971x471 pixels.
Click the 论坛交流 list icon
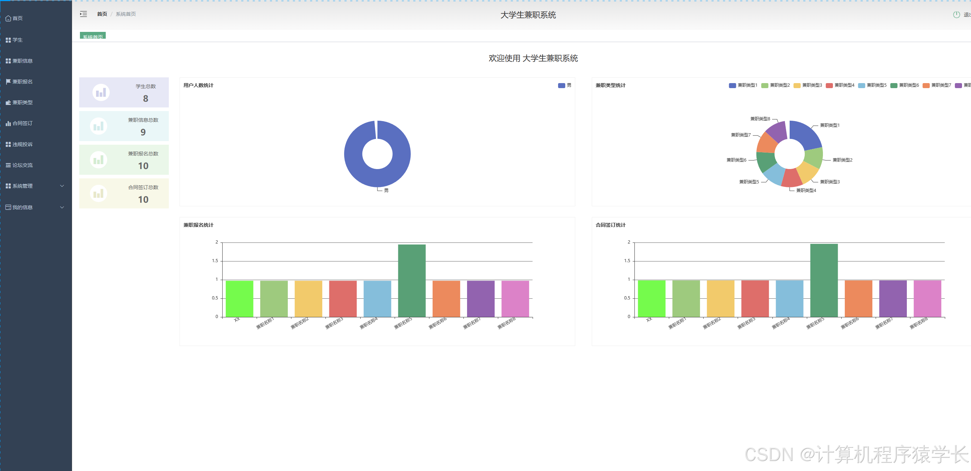[8, 165]
